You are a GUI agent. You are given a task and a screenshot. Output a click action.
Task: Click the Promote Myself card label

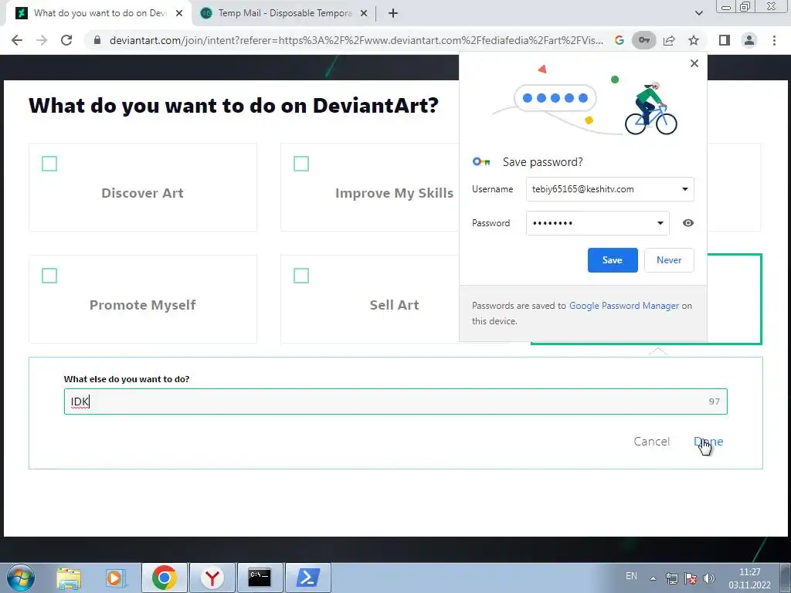click(x=143, y=305)
